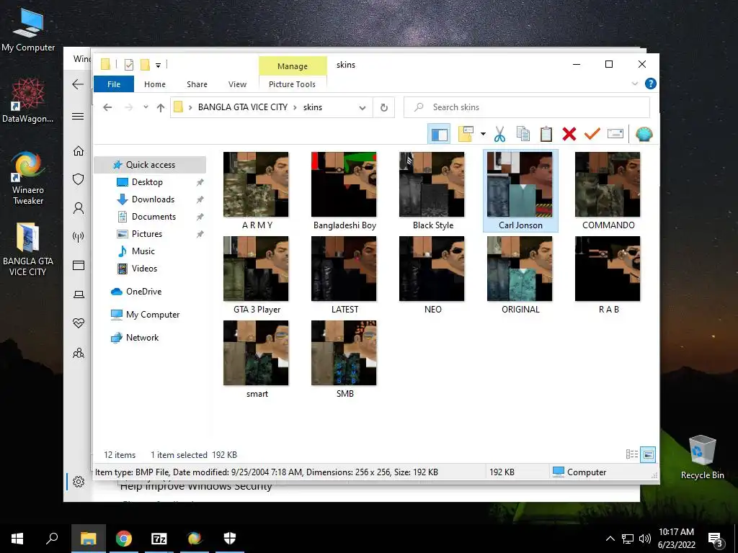Select the R A B skin file
The width and height of the screenshot is (738, 553).
point(608,274)
